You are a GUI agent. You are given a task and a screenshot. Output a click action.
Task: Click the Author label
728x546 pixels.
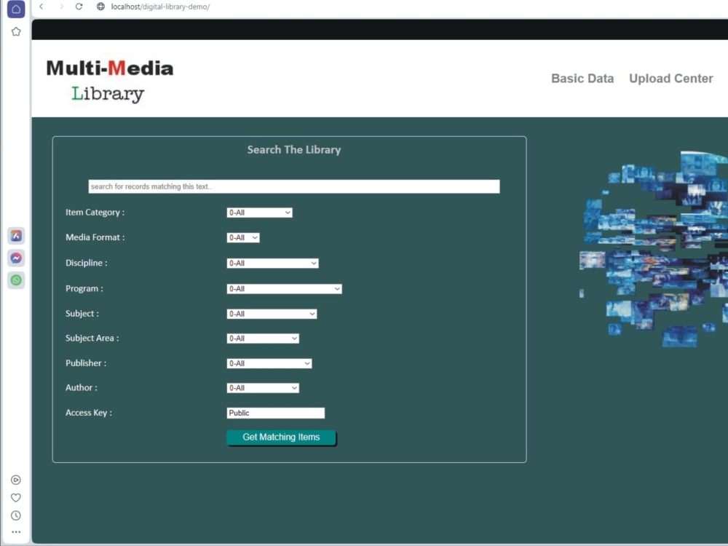[x=82, y=388]
